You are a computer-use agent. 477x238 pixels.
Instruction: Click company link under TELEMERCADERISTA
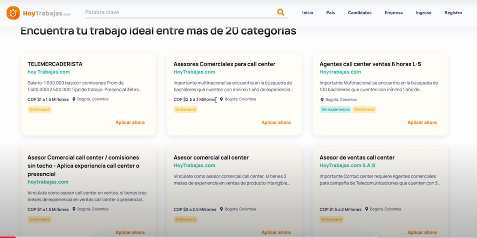click(x=48, y=72)
